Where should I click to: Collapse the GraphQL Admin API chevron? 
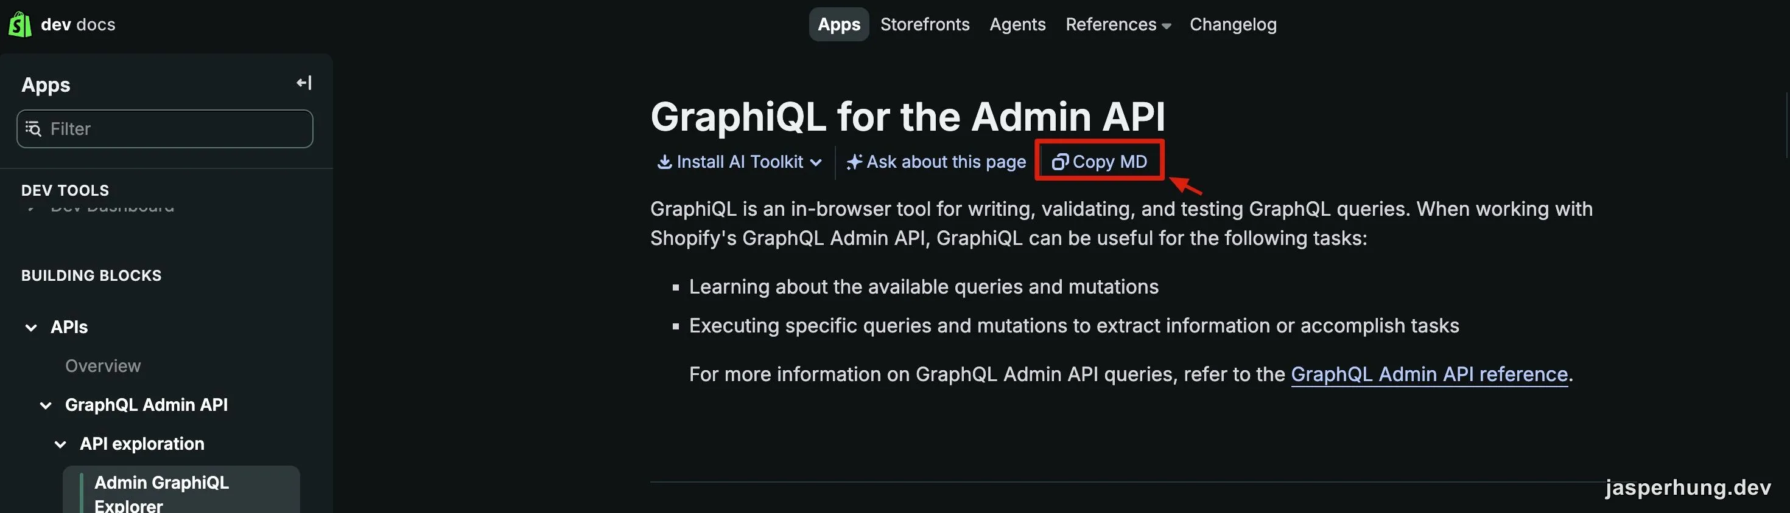[46, 405]
